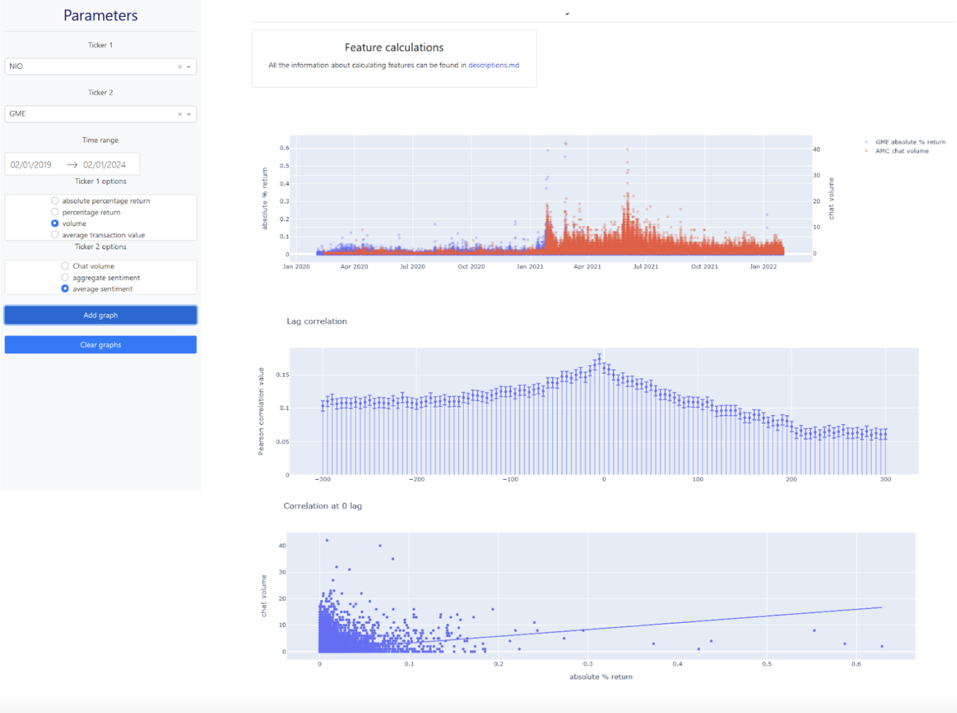Screen dimensions: 957x713
Task: Click the end date field 02/01/2024
Action: click(x=105, y=165)
